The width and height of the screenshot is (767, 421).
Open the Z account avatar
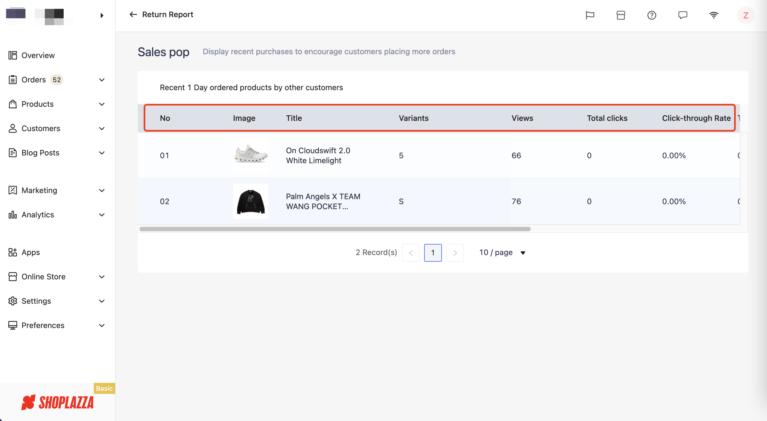tap(746, 15)
